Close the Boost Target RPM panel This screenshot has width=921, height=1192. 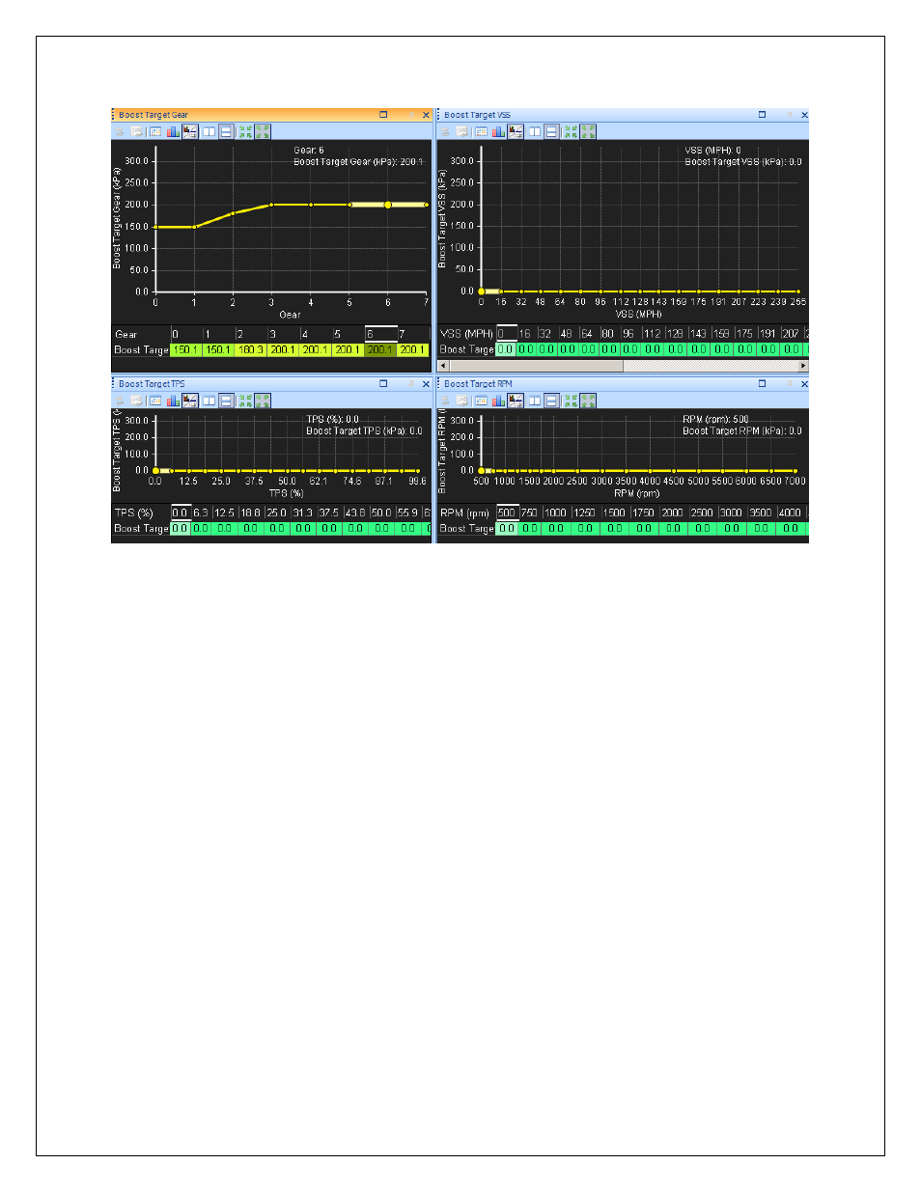804,384
